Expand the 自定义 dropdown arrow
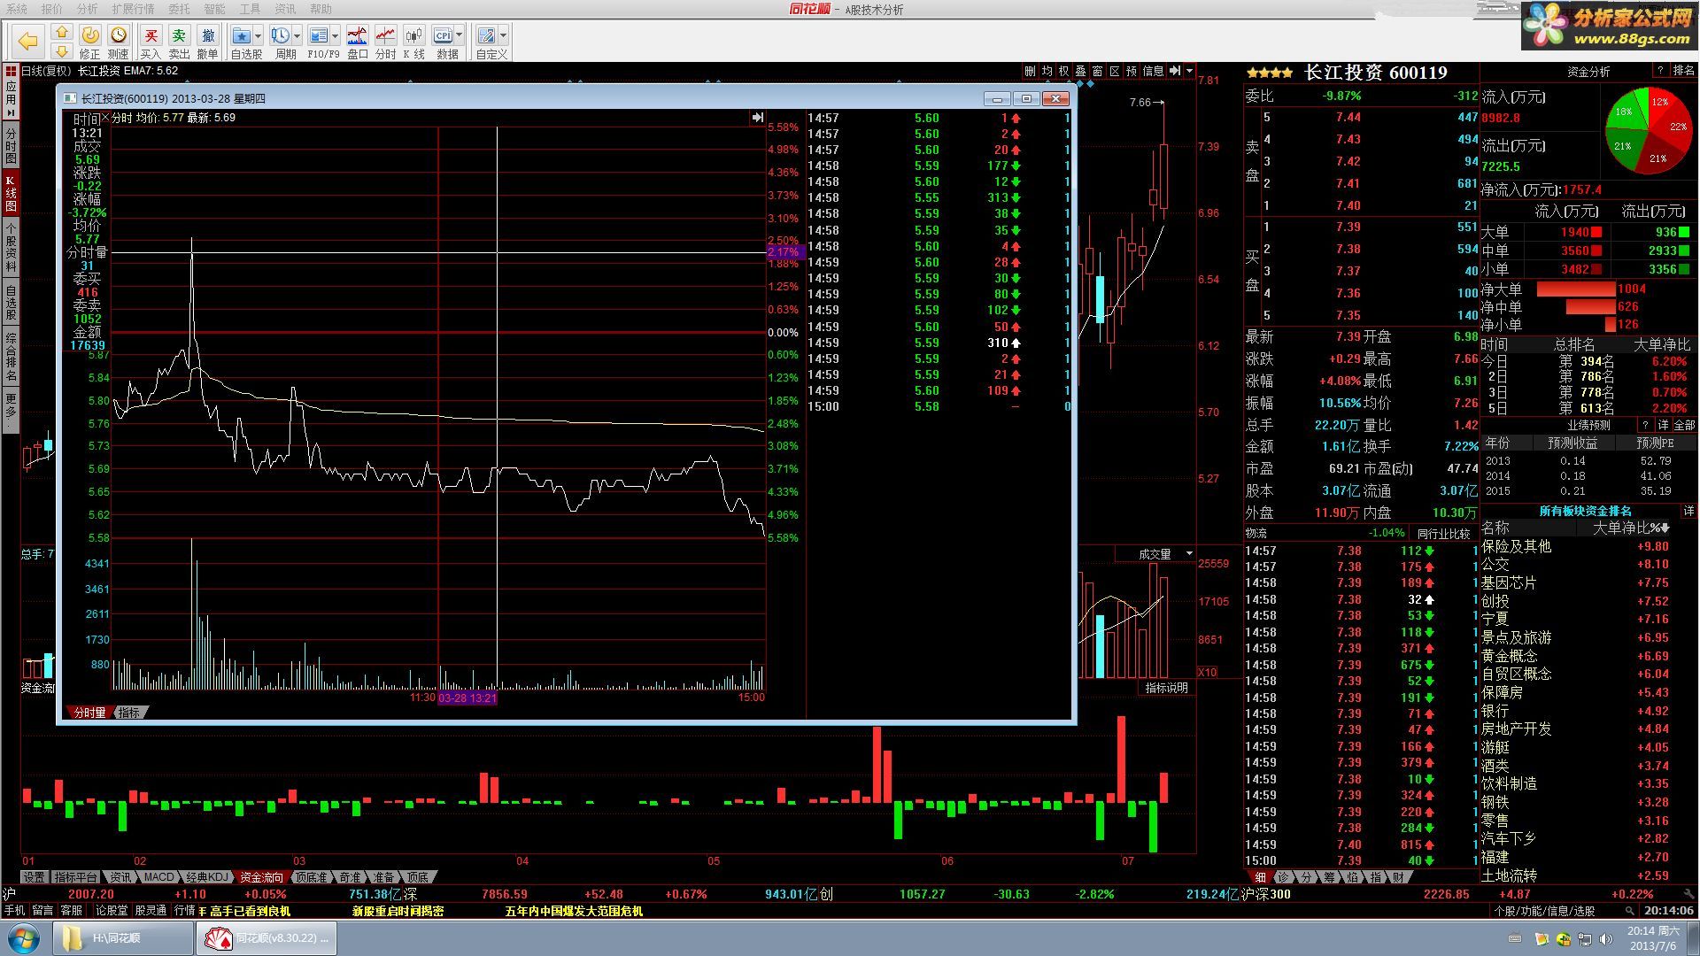 coord(503,35)
